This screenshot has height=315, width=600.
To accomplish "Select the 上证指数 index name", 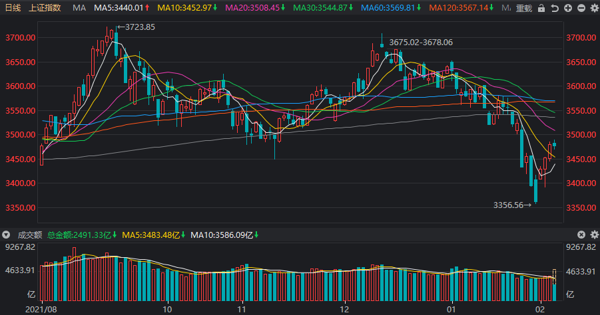I will [45, 8].
